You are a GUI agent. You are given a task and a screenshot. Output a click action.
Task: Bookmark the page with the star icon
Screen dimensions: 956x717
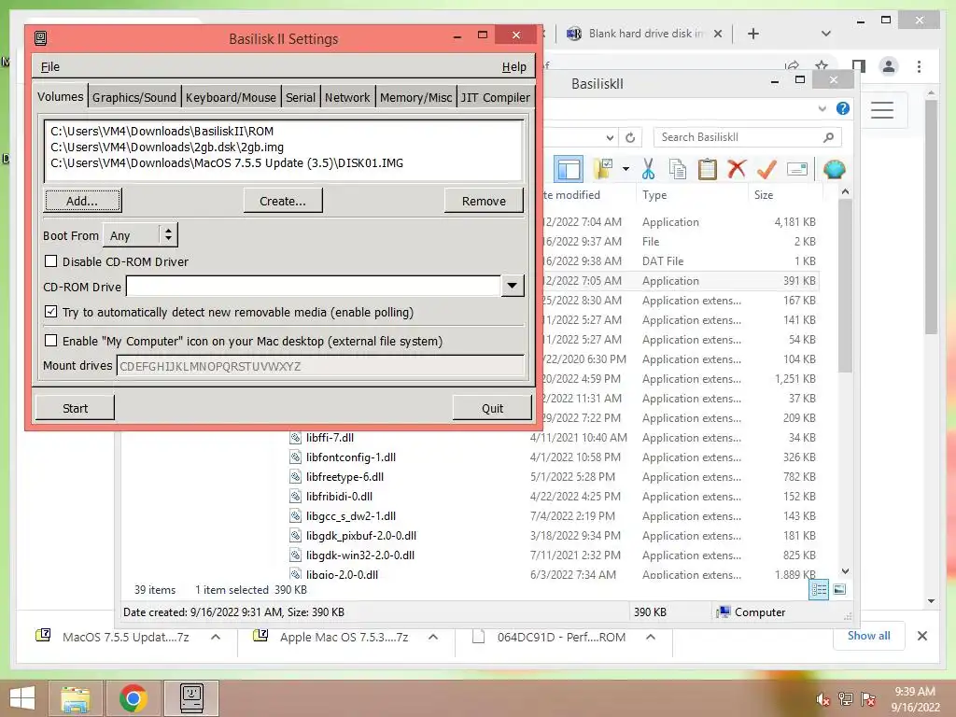[822, 66]
